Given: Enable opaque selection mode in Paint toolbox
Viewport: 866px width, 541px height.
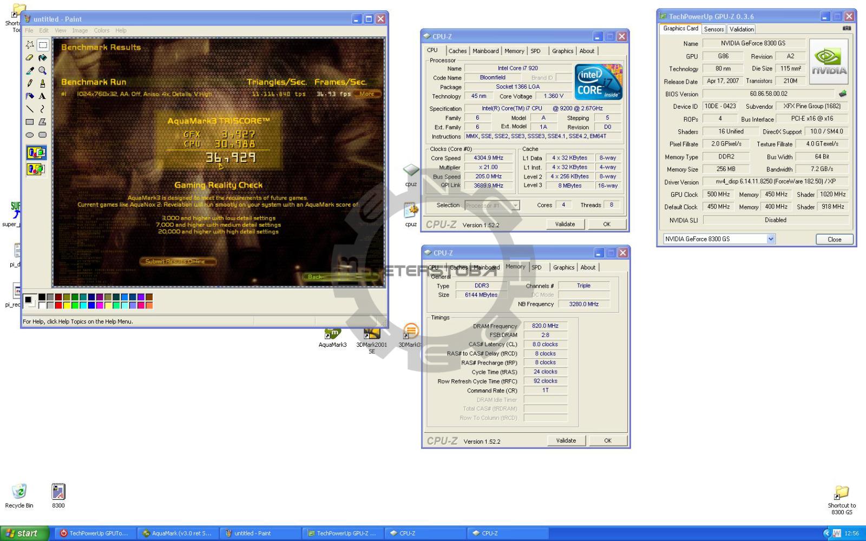Looking at the screenshot, I should (x=36, y=153).
